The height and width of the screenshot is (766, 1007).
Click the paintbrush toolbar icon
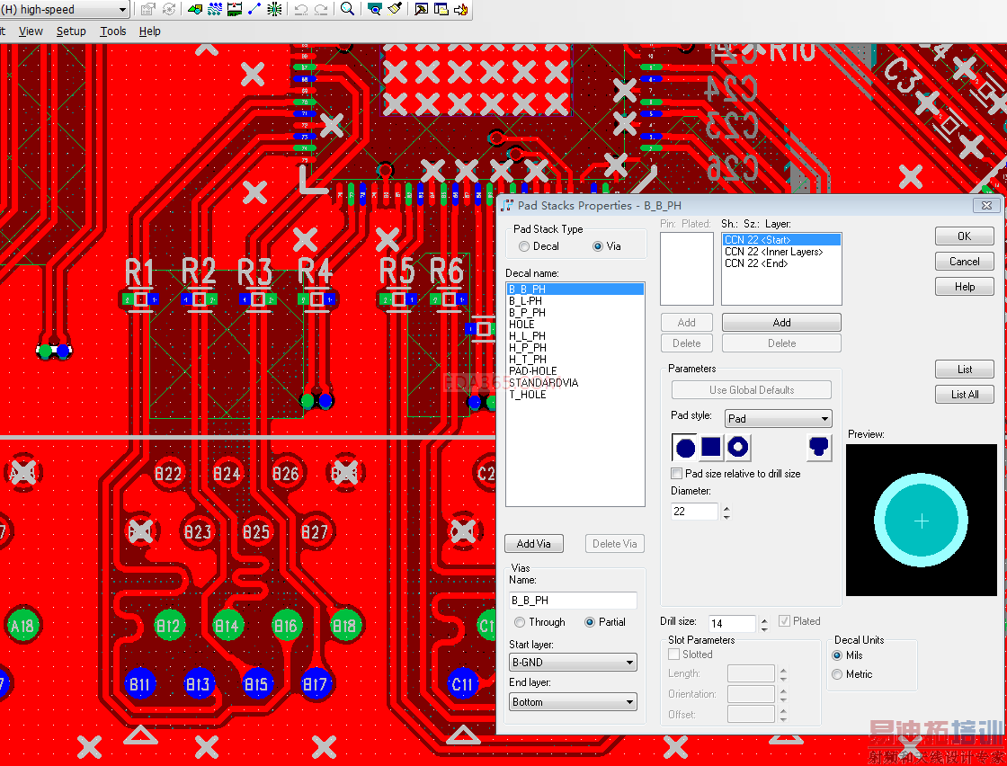coord(394,9)
